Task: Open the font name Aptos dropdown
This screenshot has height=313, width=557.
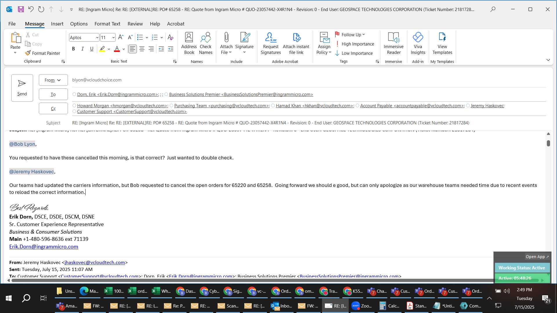Action: [97, 37]
